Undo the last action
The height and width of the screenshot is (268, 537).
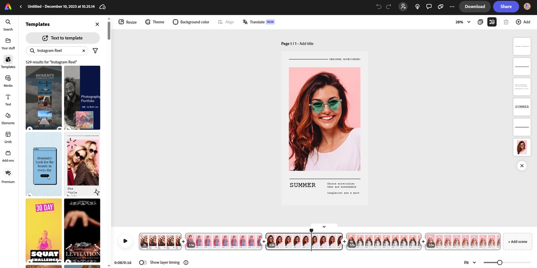tap(379, 7)
